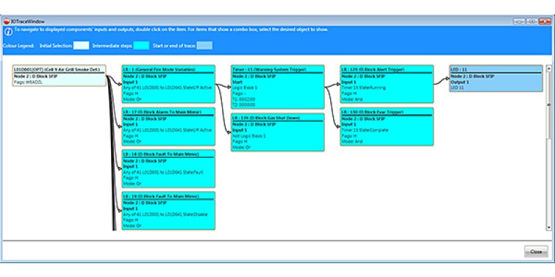Click the blue information icon in banner
This screenshot has width=555, height=277.
click(x=7, y=30)
